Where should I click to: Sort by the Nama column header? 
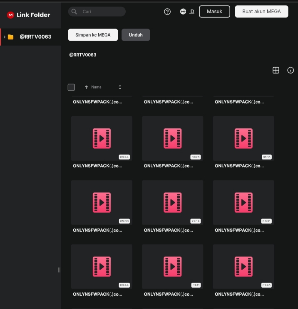(x=96, y=87)
